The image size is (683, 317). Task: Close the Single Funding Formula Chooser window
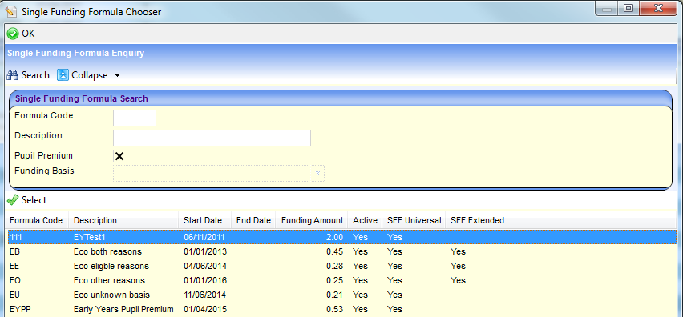point(657,8)
